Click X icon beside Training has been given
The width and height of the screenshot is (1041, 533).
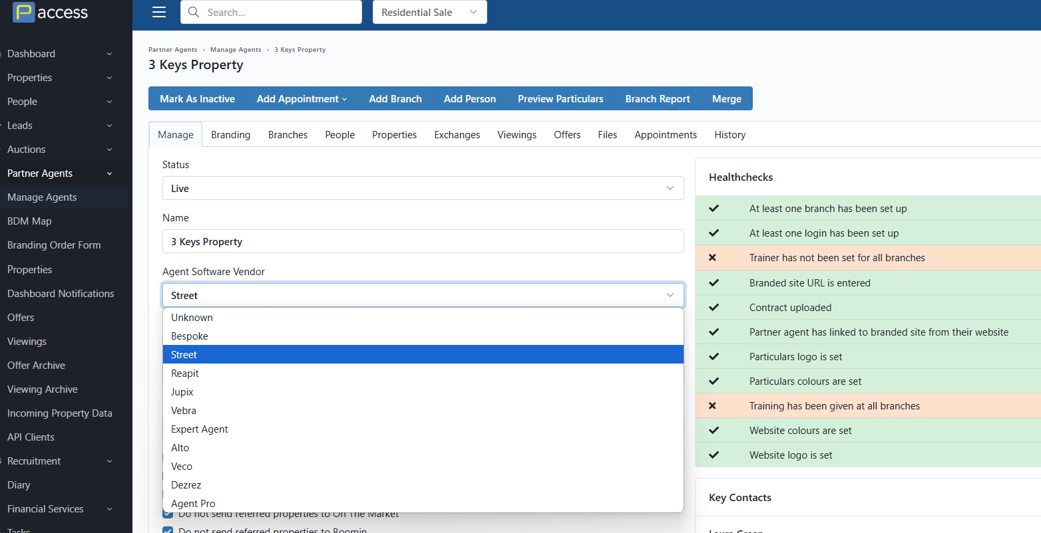[x=712, y=405]
